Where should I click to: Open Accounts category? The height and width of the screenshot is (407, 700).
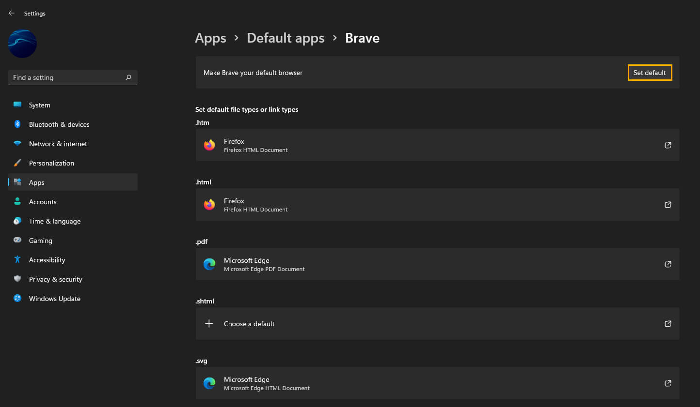coord(73,202)
